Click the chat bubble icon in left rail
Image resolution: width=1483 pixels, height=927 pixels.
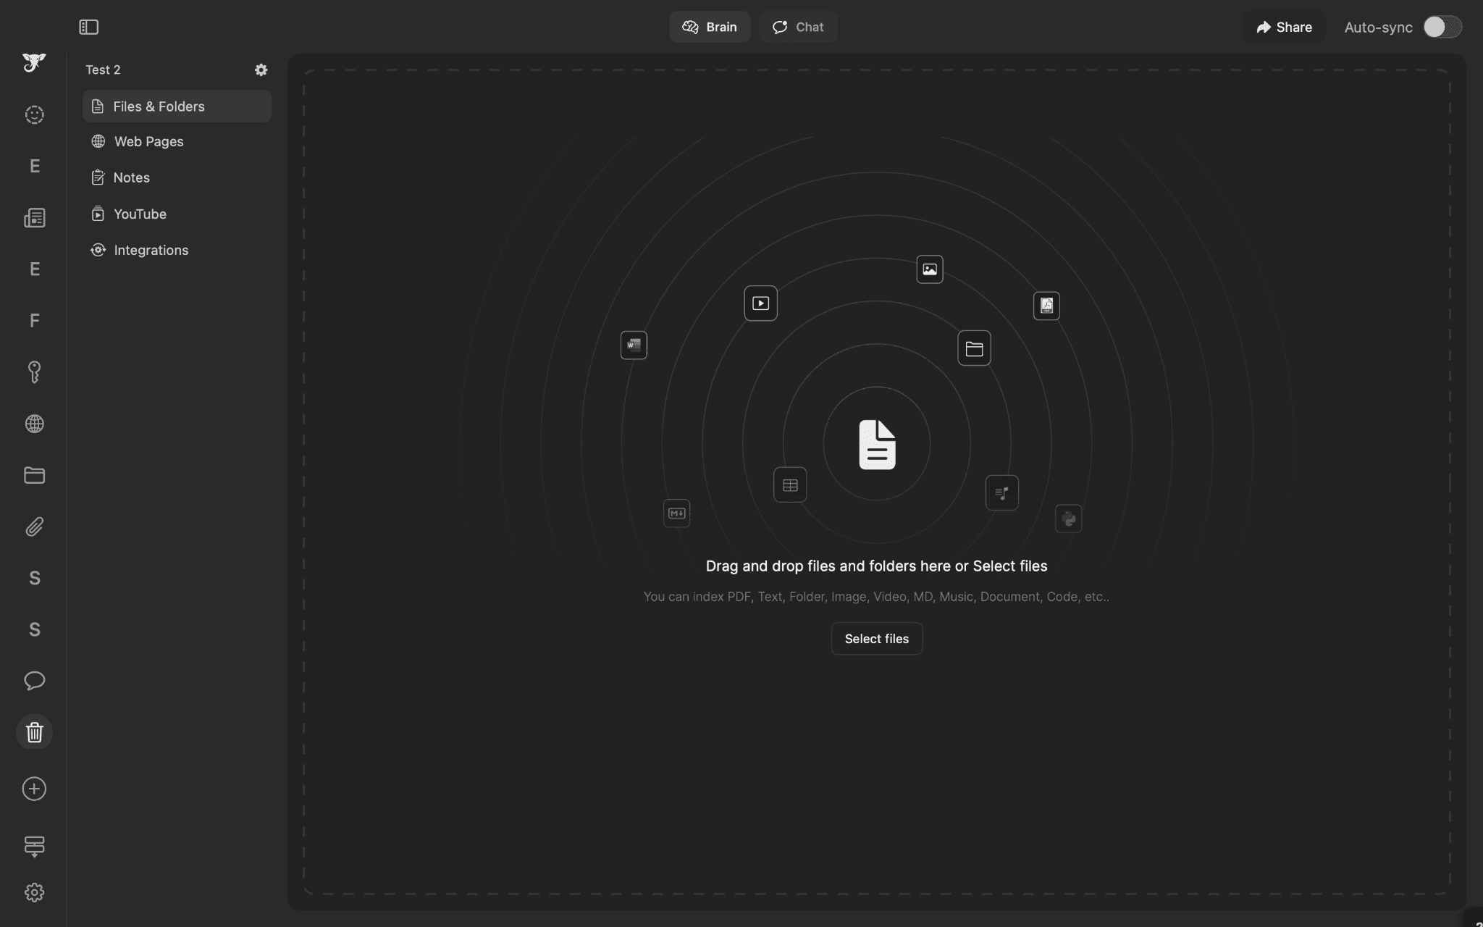34,681
